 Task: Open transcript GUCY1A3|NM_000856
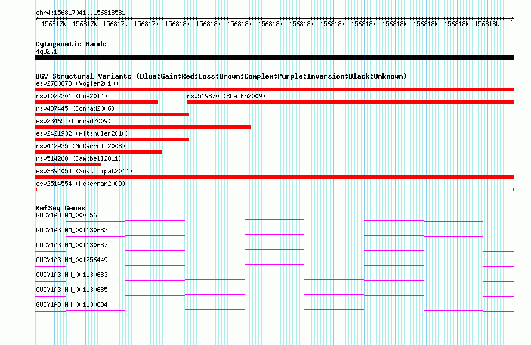click(66, 215)
